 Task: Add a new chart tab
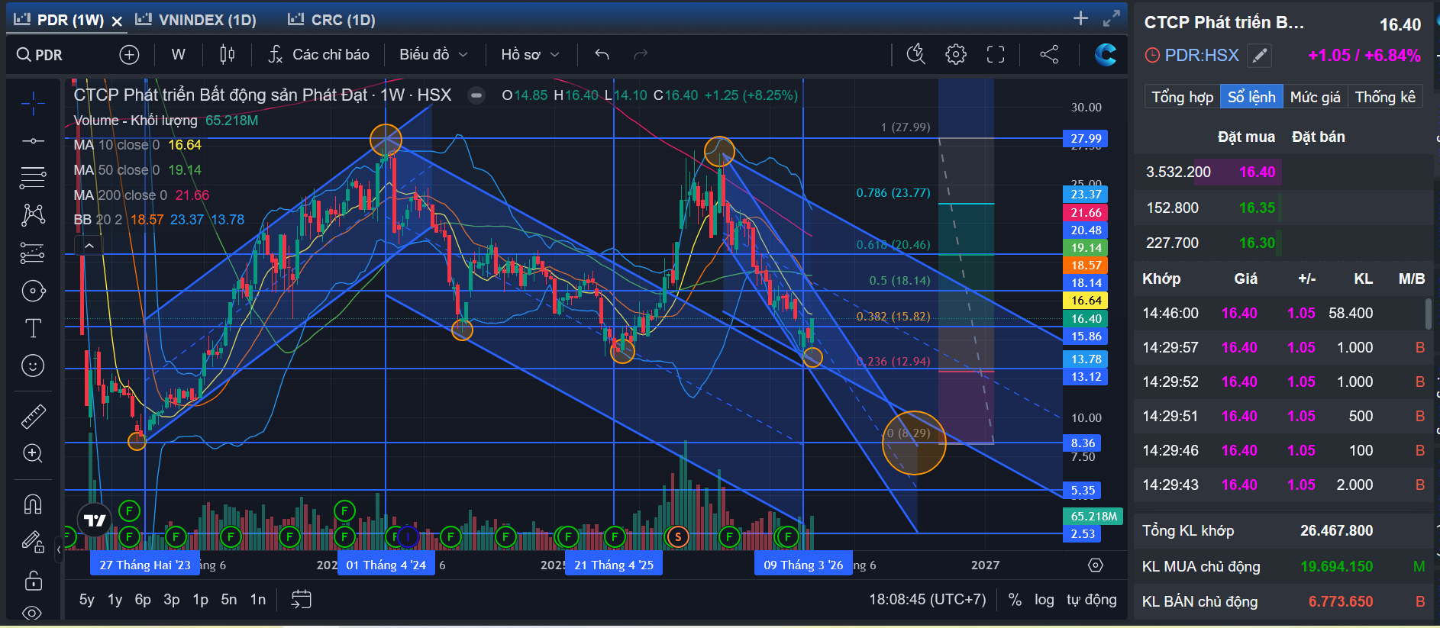[x=1080, y=19]
